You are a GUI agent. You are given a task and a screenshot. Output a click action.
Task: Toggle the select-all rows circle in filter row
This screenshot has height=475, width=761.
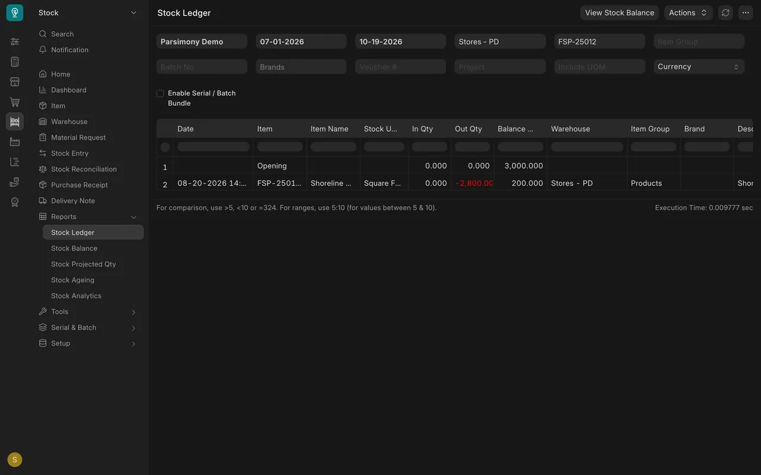[x=165, y=147]
